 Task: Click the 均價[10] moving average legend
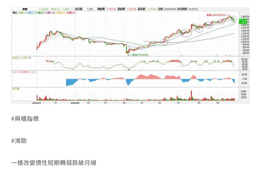[x=71, y=13]
